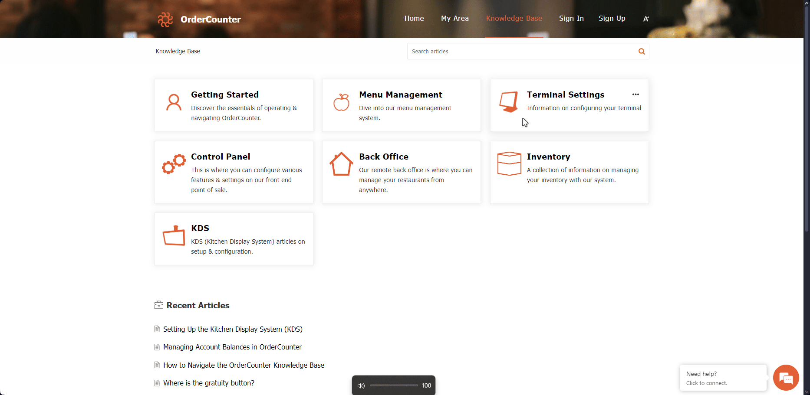The height and width of the screenshot is (395, 810).
Task: Click the OrderCounter logo icon
Action: pos(165,19)
